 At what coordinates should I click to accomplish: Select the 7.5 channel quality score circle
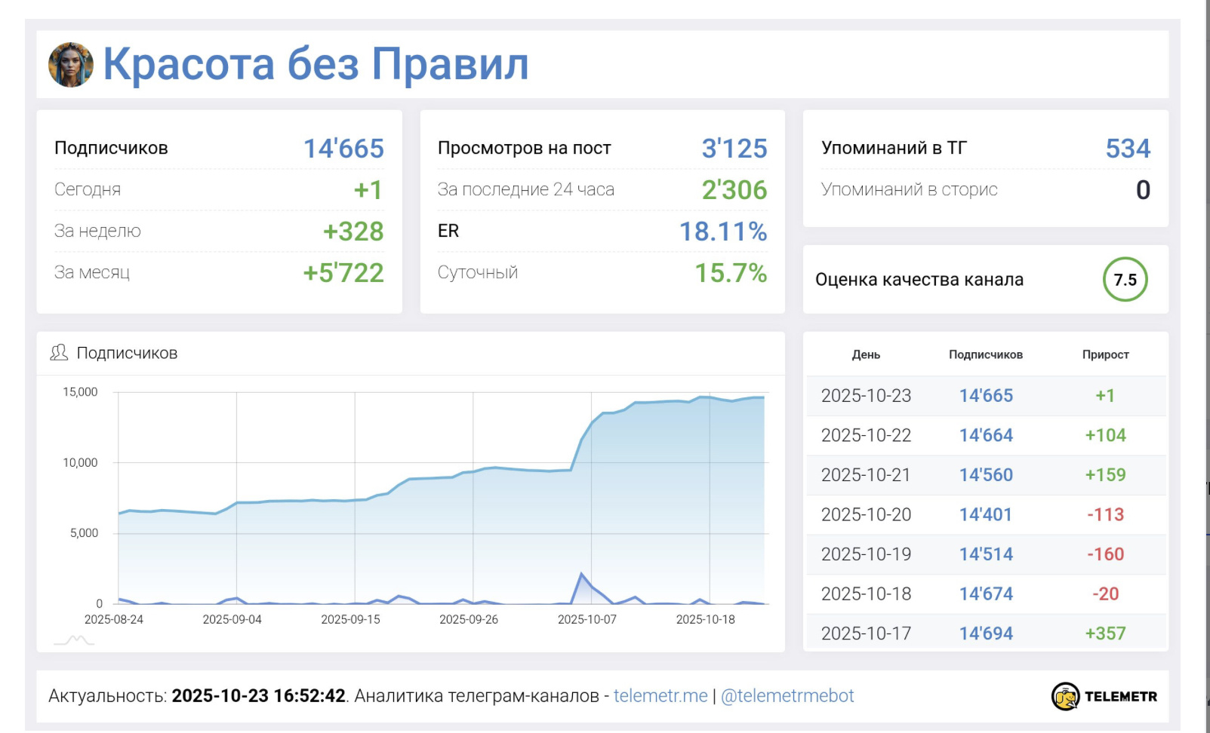point(1125,280)
